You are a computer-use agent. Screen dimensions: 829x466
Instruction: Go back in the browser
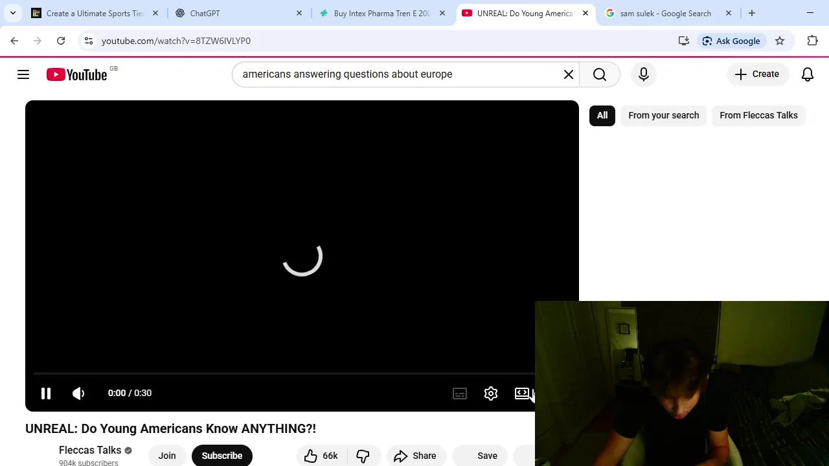14,41
